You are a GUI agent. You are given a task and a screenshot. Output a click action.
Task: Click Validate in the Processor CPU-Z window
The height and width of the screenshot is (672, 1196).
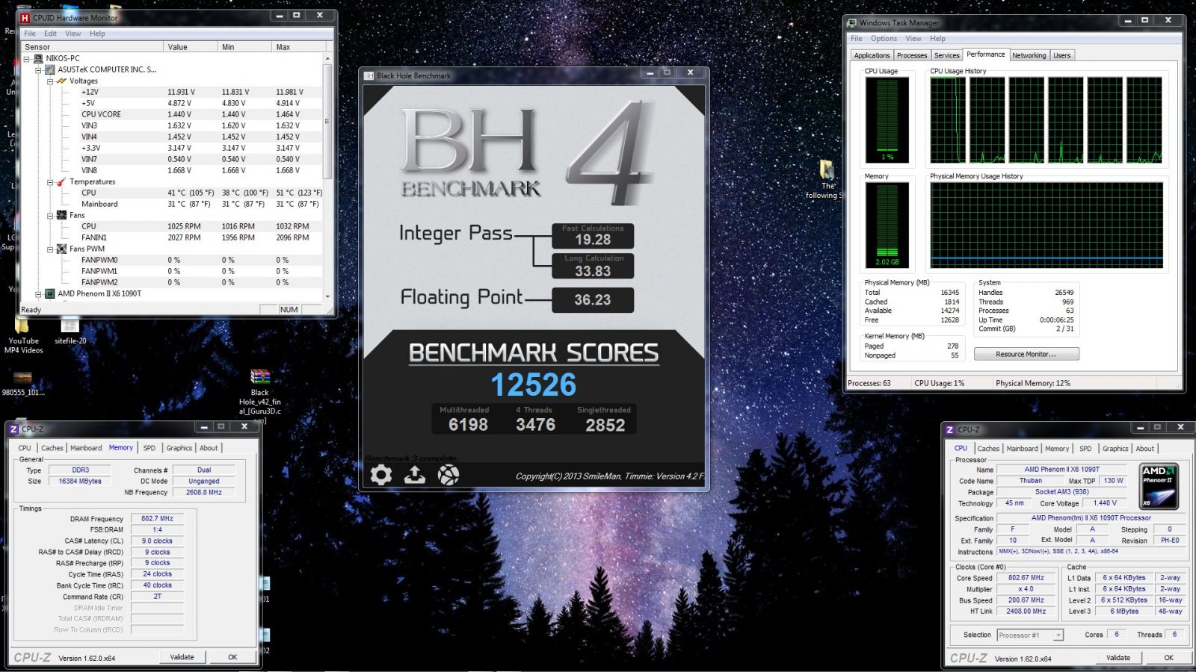(x=1118, y=658)
